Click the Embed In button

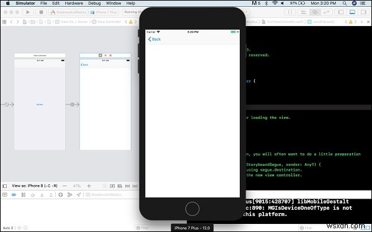(x=112, y=186)
